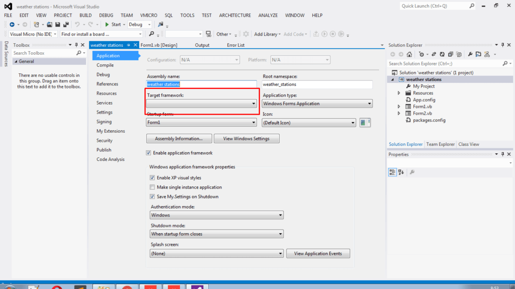Click Alphabetical sort icon in Properties panel

[401, 172]
